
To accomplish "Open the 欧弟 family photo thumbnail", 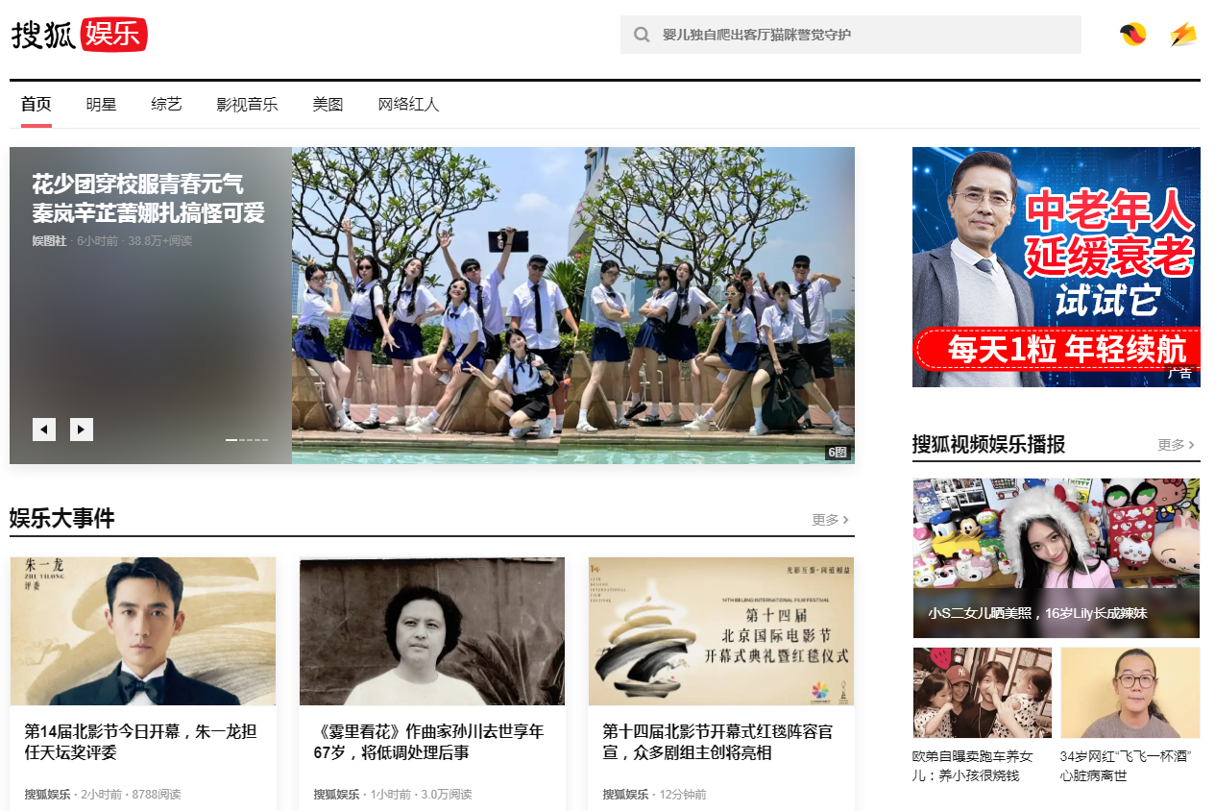I will [983, 693].
